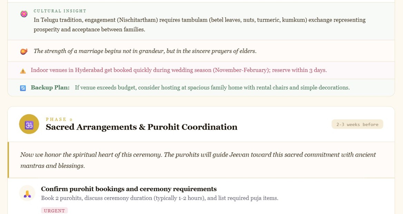403x214 pixels.
Task: Click the italic quote about sincere prayers
Action: [145, 51]
